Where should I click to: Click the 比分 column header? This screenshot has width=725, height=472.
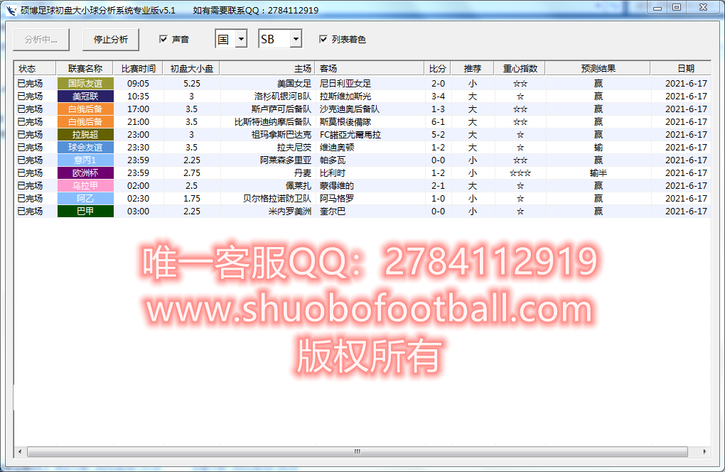[x=437, y=68]
